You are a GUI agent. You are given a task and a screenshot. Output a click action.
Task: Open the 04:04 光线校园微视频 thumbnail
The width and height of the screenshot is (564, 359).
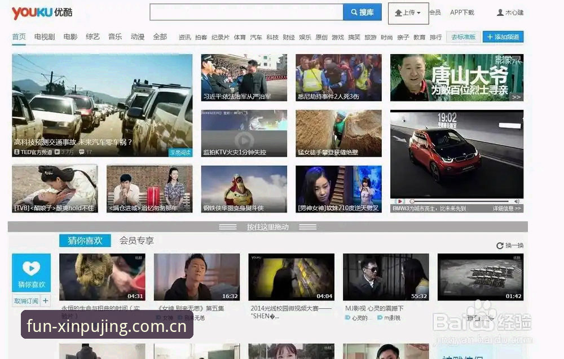coord(292,277)
